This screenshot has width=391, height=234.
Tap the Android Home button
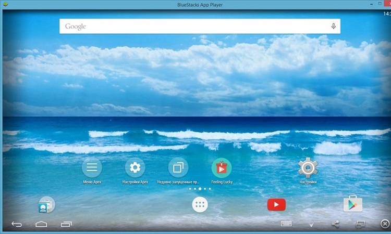pos(41,224)
